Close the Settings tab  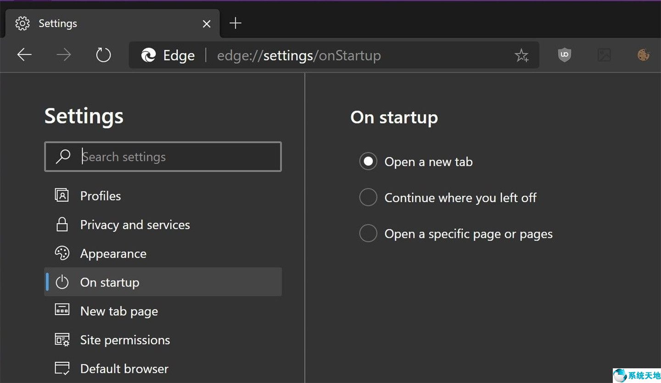pos(207,23)
